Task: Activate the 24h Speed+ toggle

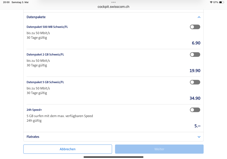Action: (x=195, y=110)
